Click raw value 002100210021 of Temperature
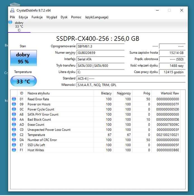 pos(168,135)
